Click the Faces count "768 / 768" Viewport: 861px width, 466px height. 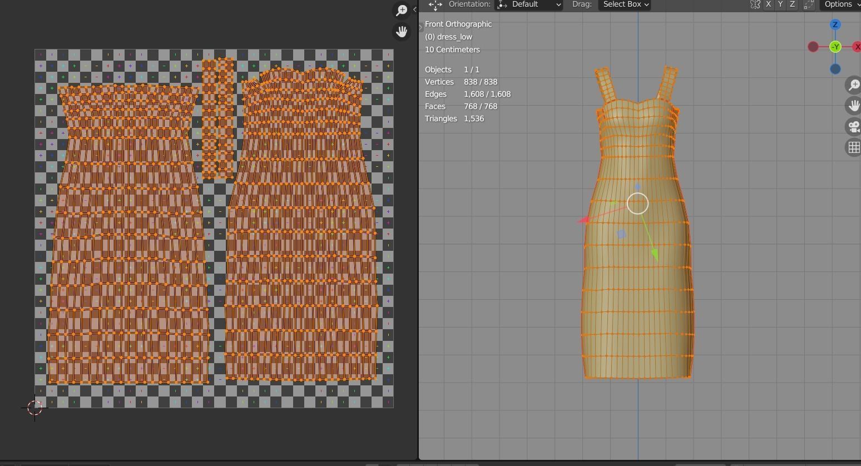coord(481,106)
